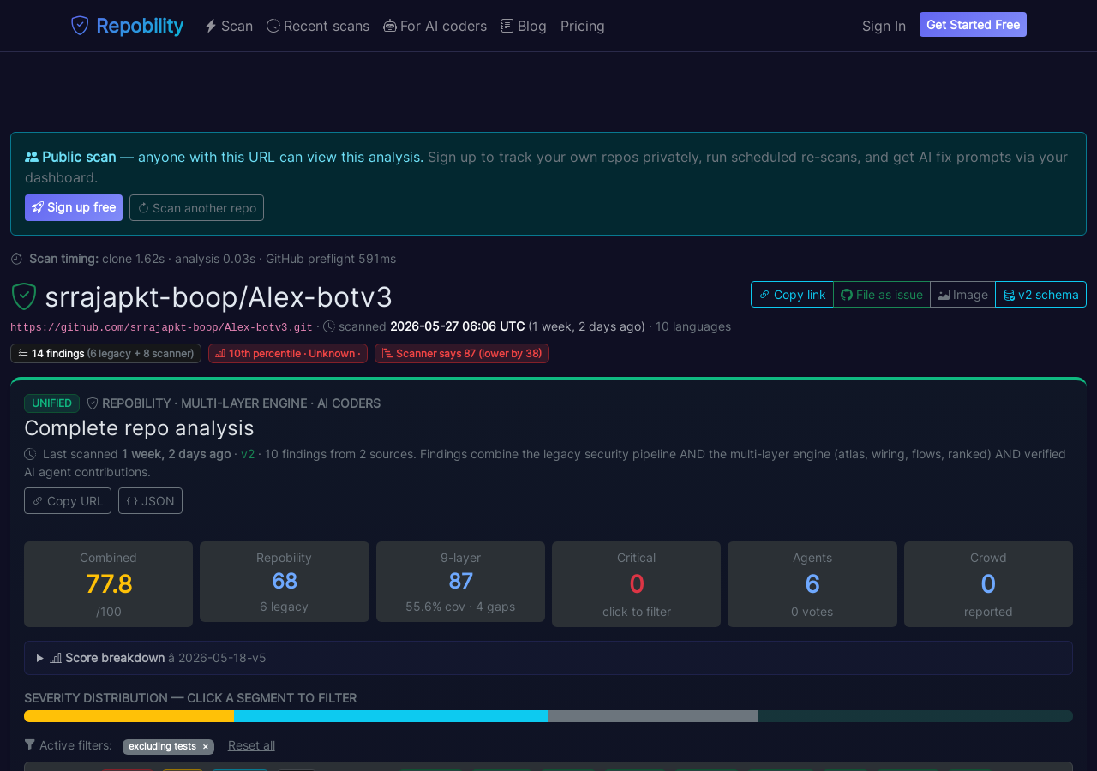Click the 2026-05-27 06:06 UTC timestamp
The width and height of the screenshot is (1097, 771).
pyautogui.click(x=458, y=326)
